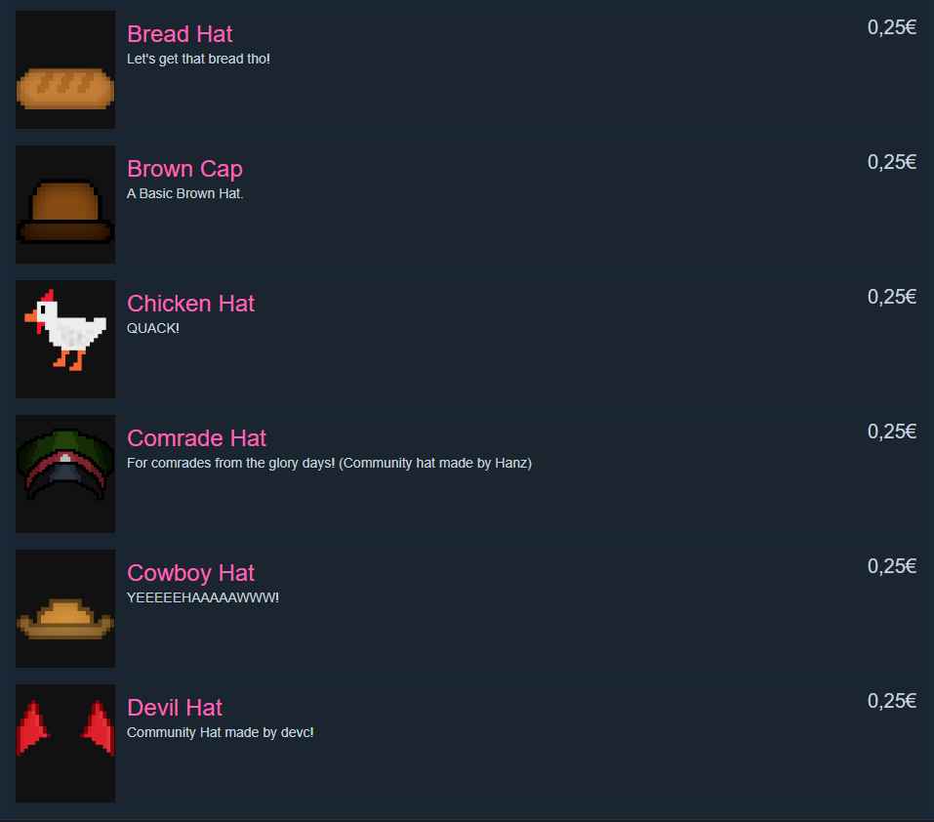Image resolution: width=934 pixels, height=822 pixels.
Task: Visit the Cowboy Hat title link
Action: tap(190, 573)
